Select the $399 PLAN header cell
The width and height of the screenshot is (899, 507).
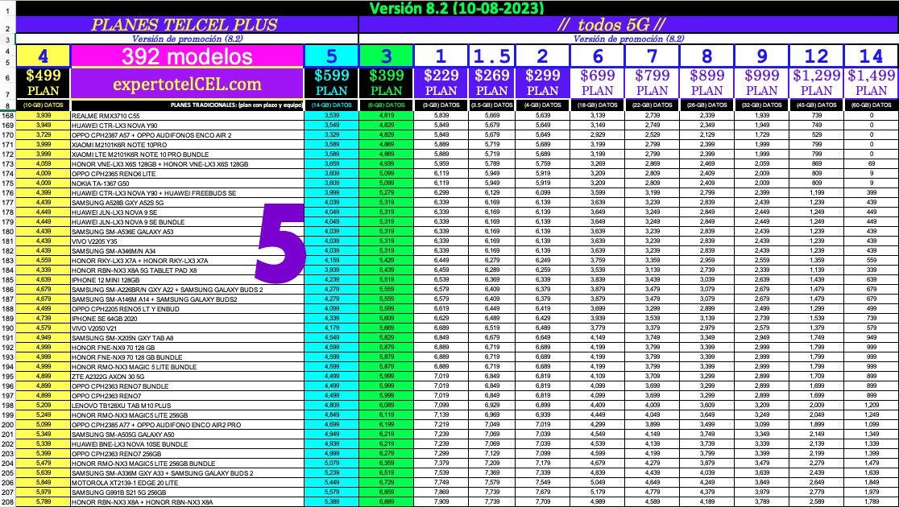(386, 84)
